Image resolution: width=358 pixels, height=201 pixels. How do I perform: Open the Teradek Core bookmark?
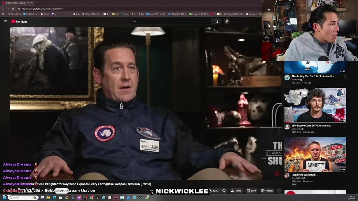click(15, 14)
